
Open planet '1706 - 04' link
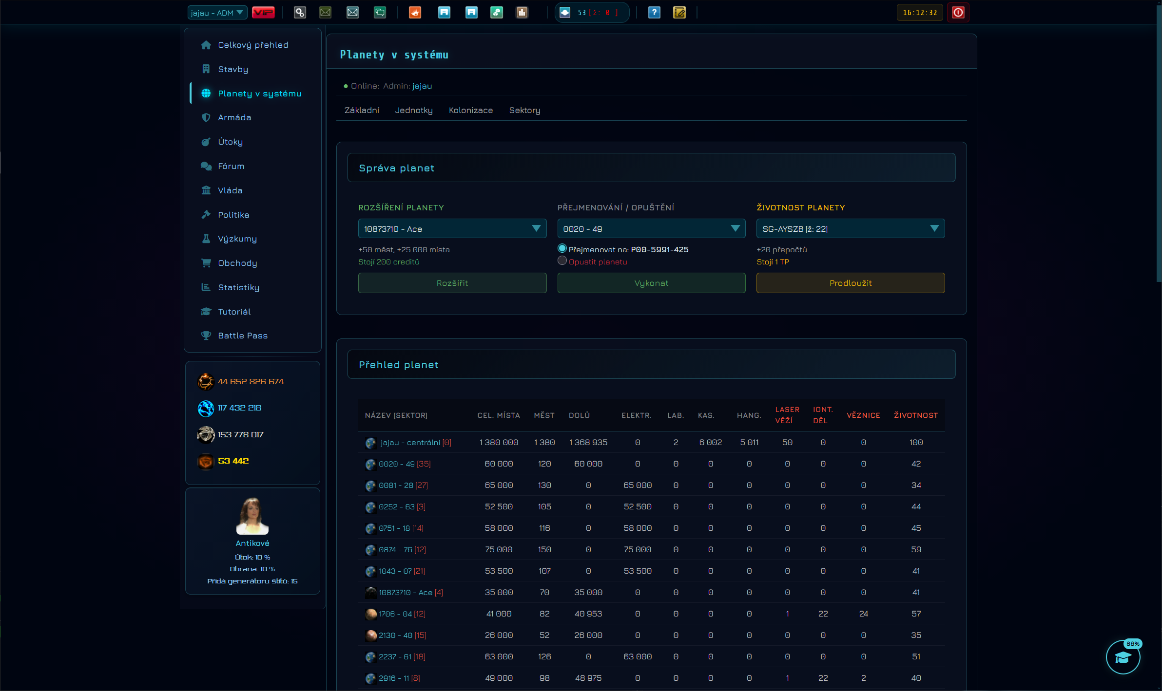pos(395,614)
